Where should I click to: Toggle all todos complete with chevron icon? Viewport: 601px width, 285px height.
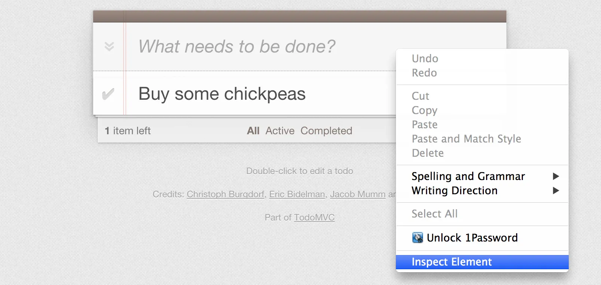(109, 46)
